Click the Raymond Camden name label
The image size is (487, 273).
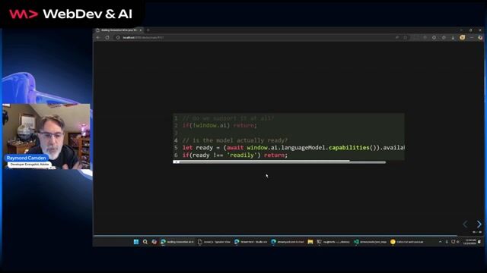pos(27,158)
